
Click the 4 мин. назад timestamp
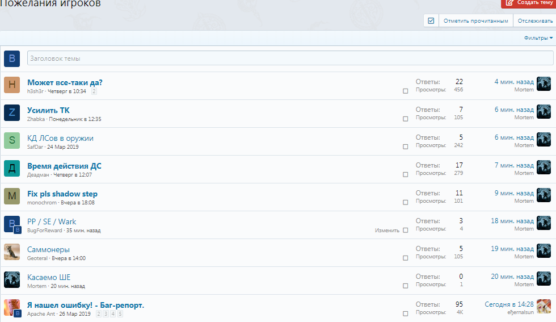(x=514, y=82)
